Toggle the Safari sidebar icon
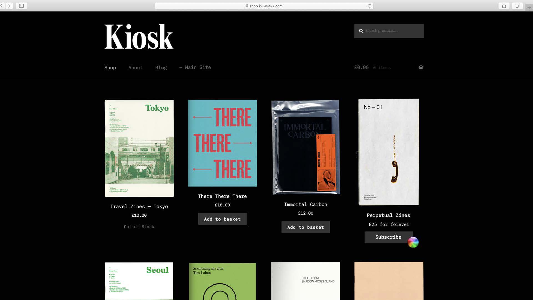The height and width of the screenshot is (300, 533). pyautogui.click(x=21, y=6)
